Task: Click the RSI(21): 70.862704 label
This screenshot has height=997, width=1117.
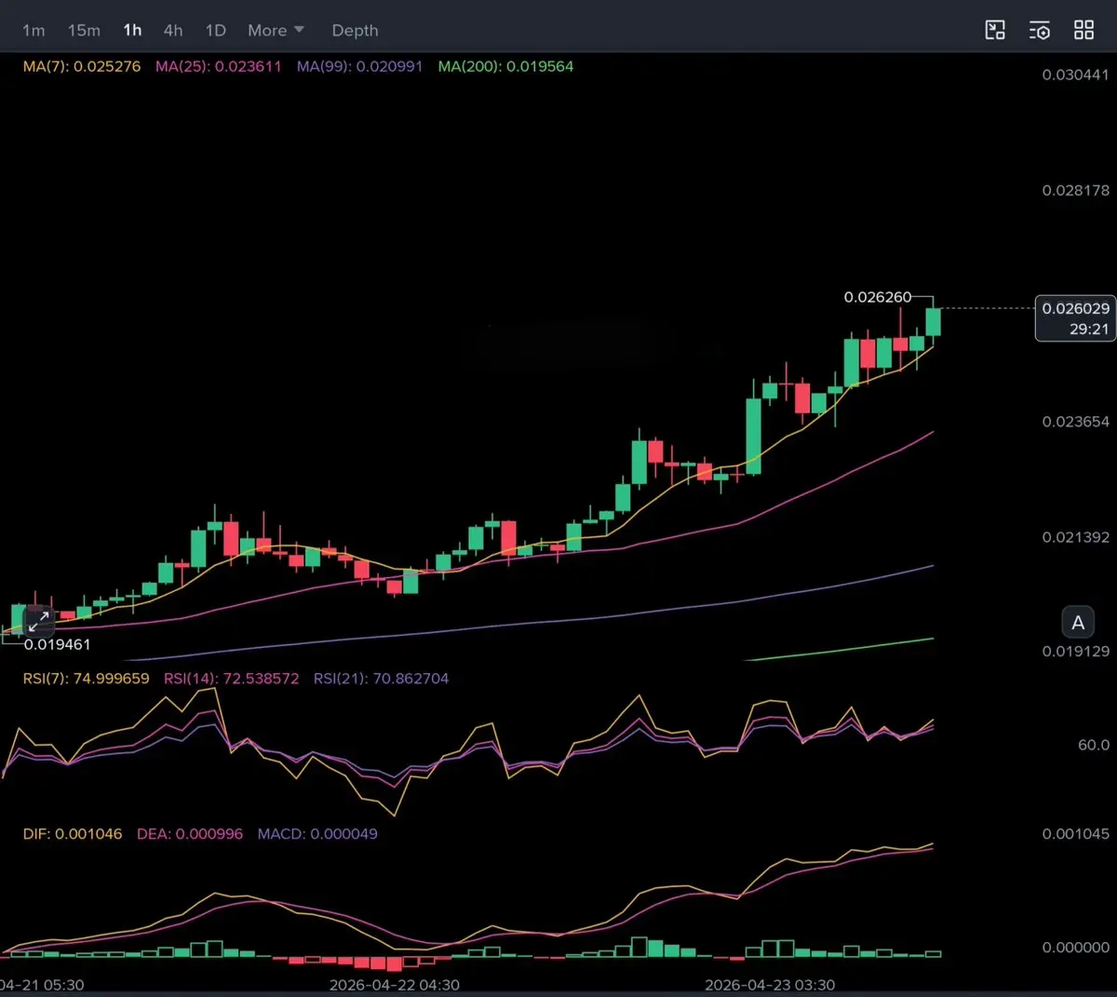Action: (x=381, y=679)
